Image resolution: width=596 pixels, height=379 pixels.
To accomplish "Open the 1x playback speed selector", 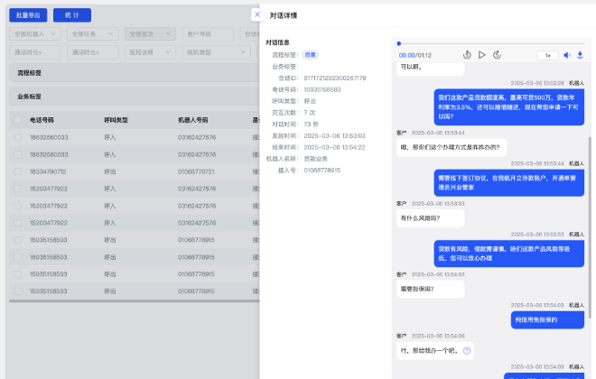I will click(547, 55).
